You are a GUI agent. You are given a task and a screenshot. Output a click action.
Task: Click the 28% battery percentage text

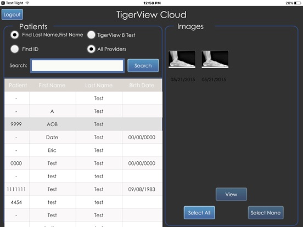pyautogui.click(x=289, y=3)
